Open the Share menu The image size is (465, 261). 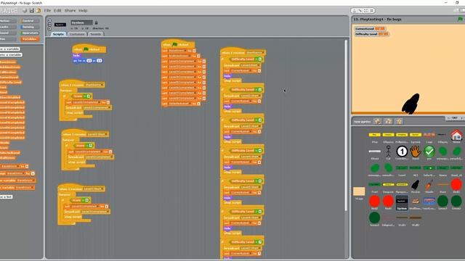tap(70, 10)
